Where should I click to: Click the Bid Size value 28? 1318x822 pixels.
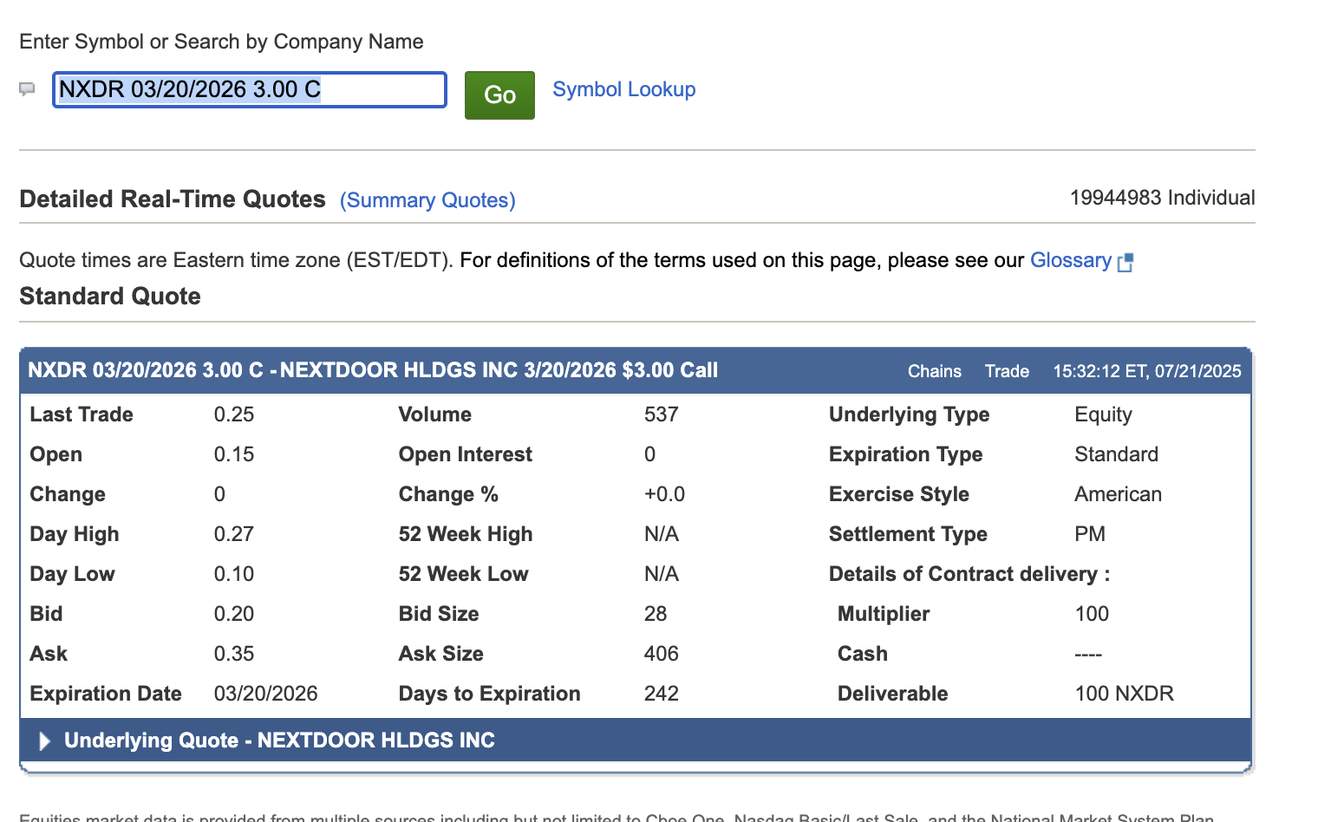tap(656, 614)
